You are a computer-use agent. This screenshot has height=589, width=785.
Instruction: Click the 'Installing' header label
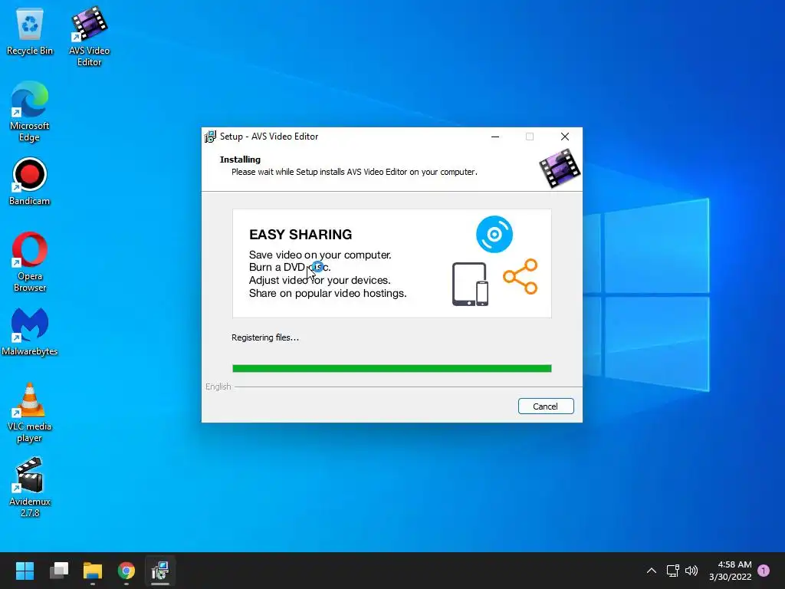click(x=240, y=160)
